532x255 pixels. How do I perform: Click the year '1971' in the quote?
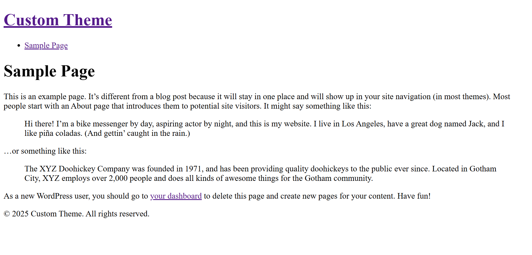point(193,169)
